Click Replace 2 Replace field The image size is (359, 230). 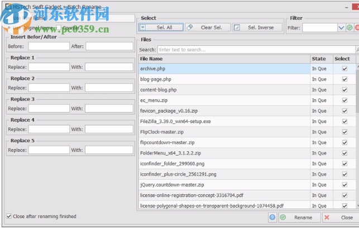(x=49, y=88)
